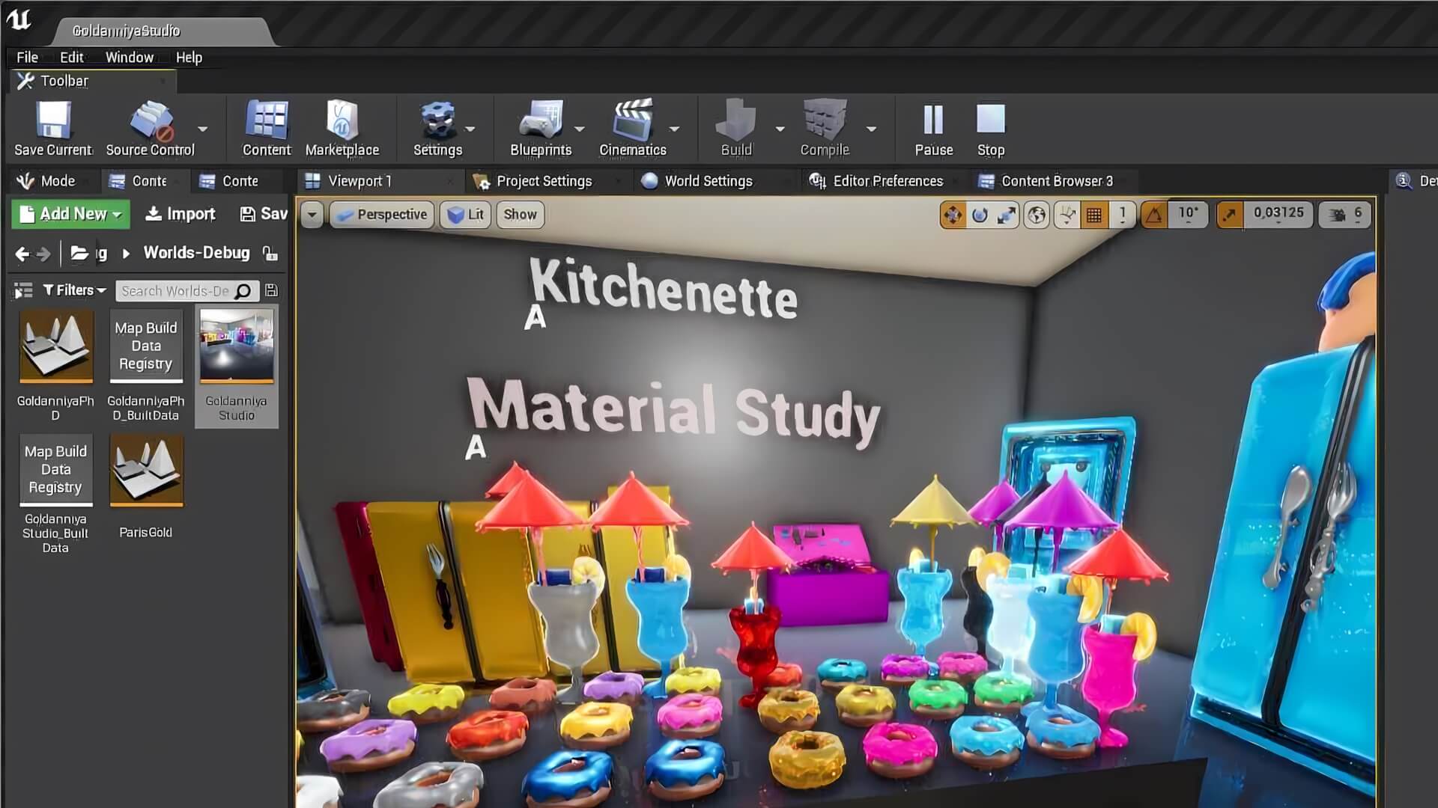Select the ParisGold map thumbnail
The width and height of the screenshot is (1438, 808).
click(146, 471)
